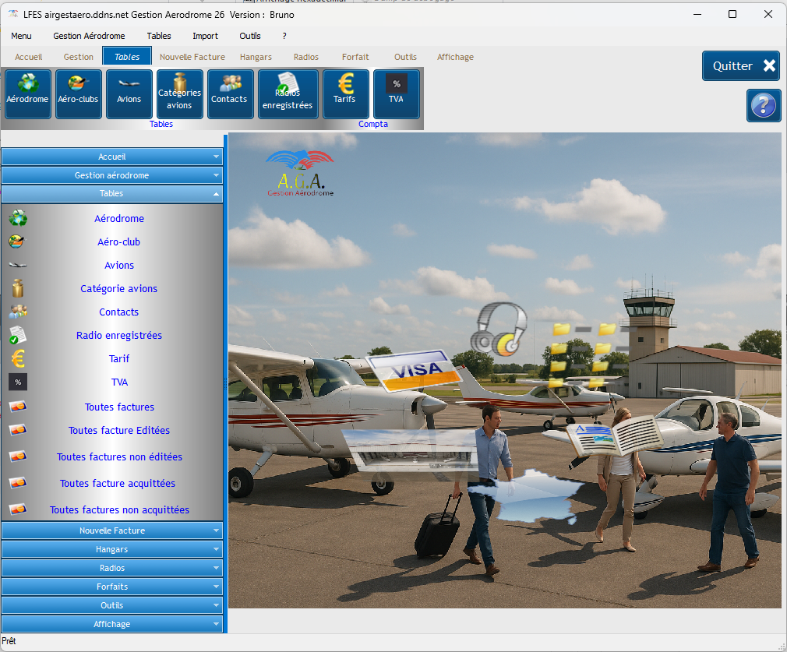Click the blue help question mark icon

[x=763, y=105]
